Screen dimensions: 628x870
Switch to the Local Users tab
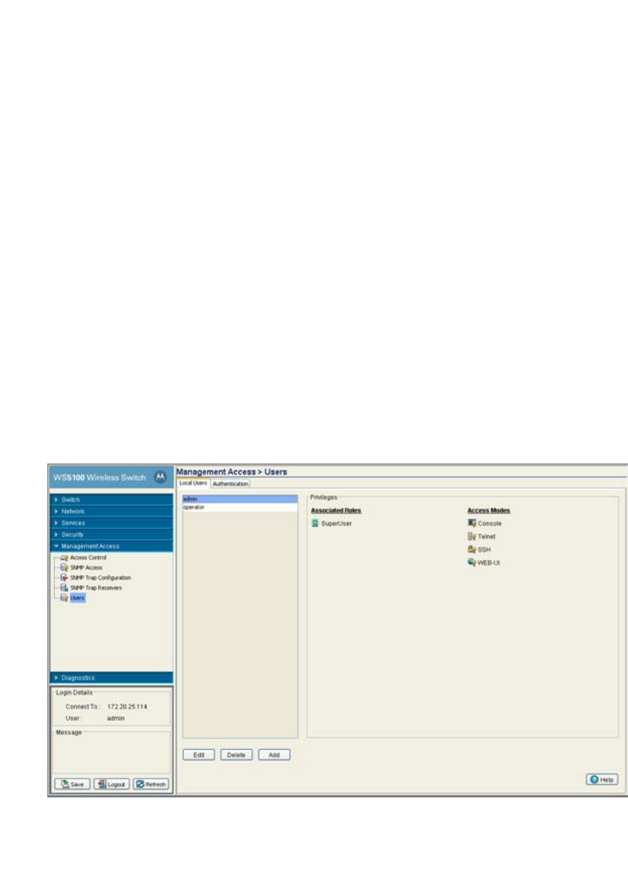(x=193, y=483)
